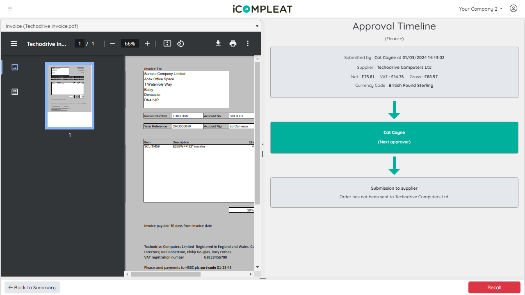Show page thumbnails view in sidebar
Viewport: 525px width, 295px height.
click(x=15, y=67)
